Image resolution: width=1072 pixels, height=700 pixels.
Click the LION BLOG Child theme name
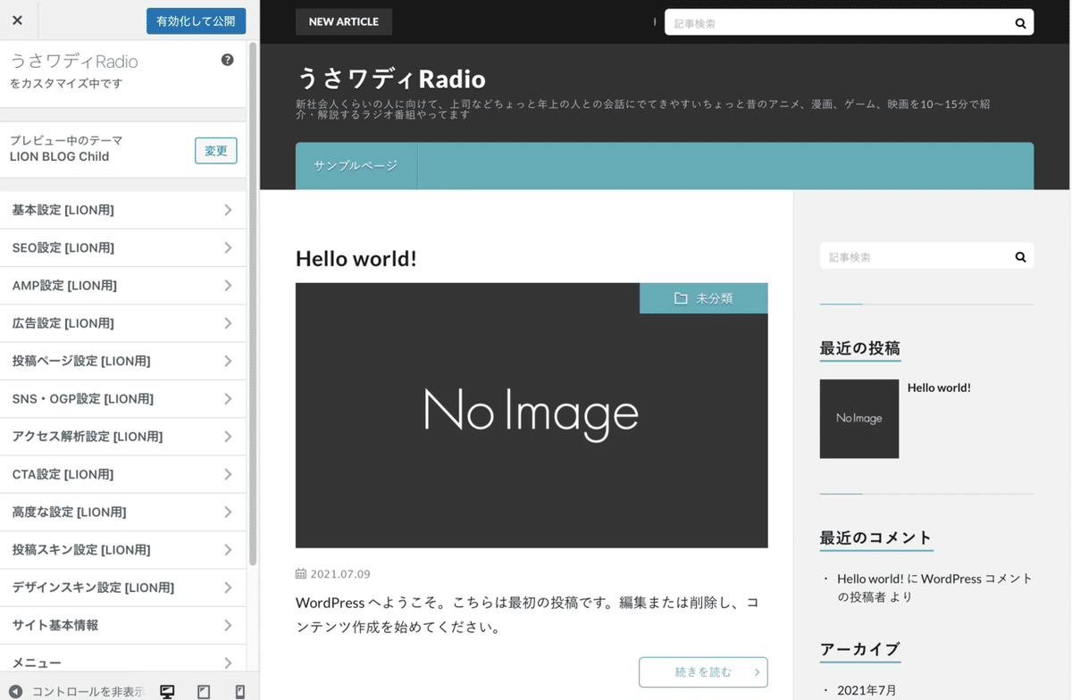[x=59, y=156]
